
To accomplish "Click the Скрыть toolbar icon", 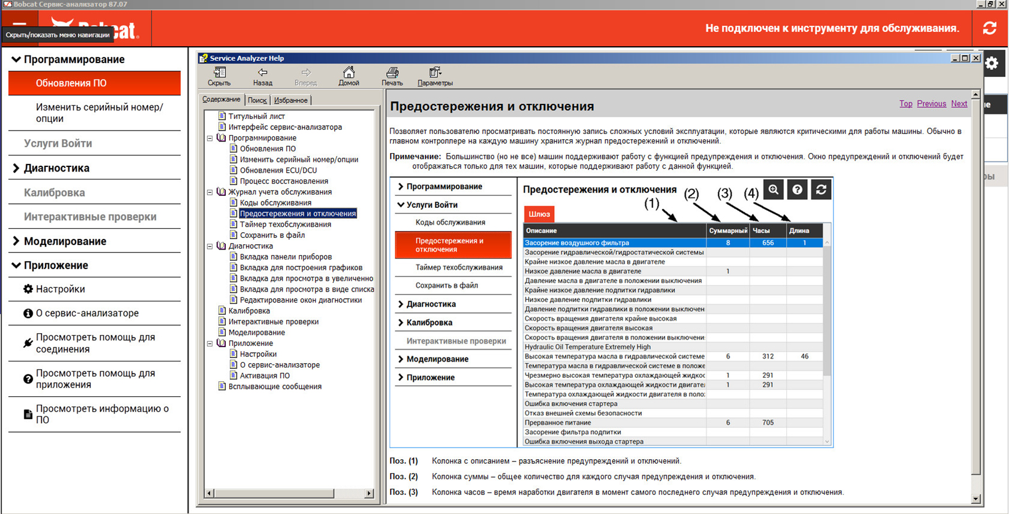I will point(219,76).
